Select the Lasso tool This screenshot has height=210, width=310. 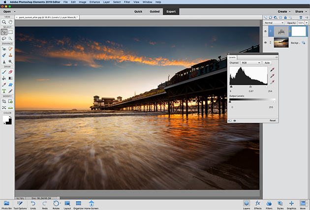click(4, 38)
